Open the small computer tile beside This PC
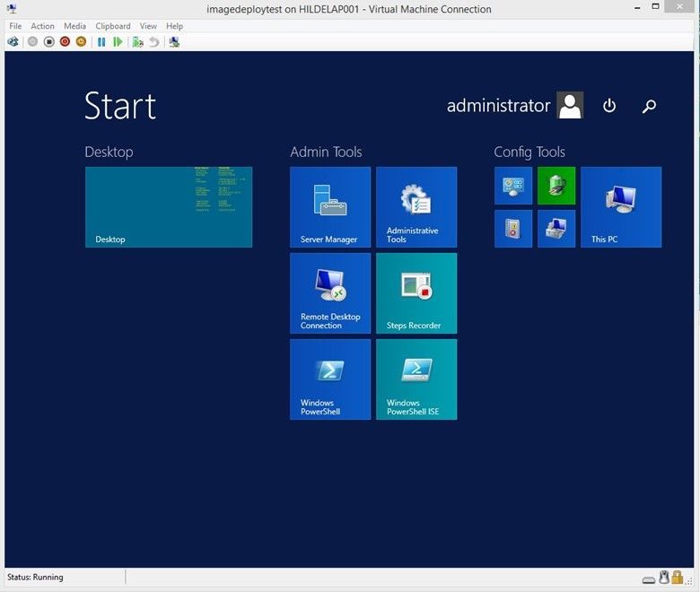700x592 pixels. (x=556, y=229)
